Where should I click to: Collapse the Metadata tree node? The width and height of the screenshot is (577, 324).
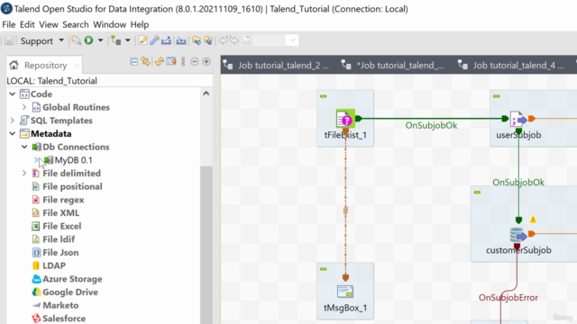coord(12,134)
